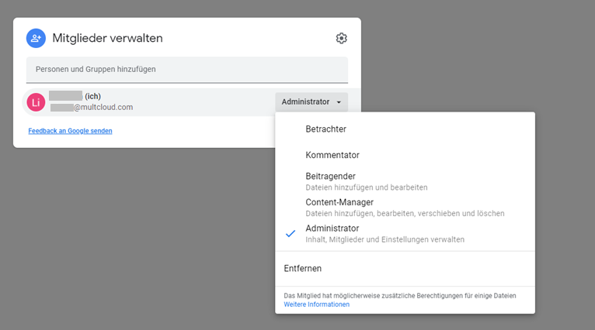595x330 pixels.
Task: Click the "Mitglieder verwalten" heading
Action: click(x=107, y=39)
